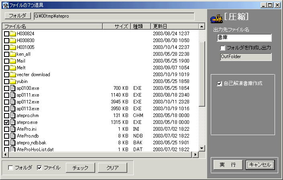Select the vecter download row name
Image resolution: width=283 pixels, height=180 pixels.
33,75
